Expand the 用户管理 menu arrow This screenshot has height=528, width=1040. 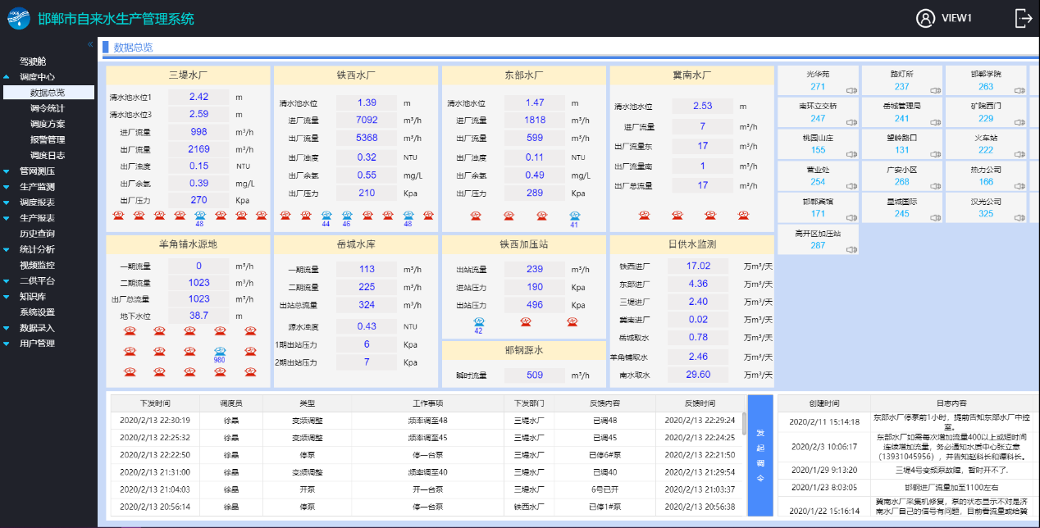tap(7, 344)
